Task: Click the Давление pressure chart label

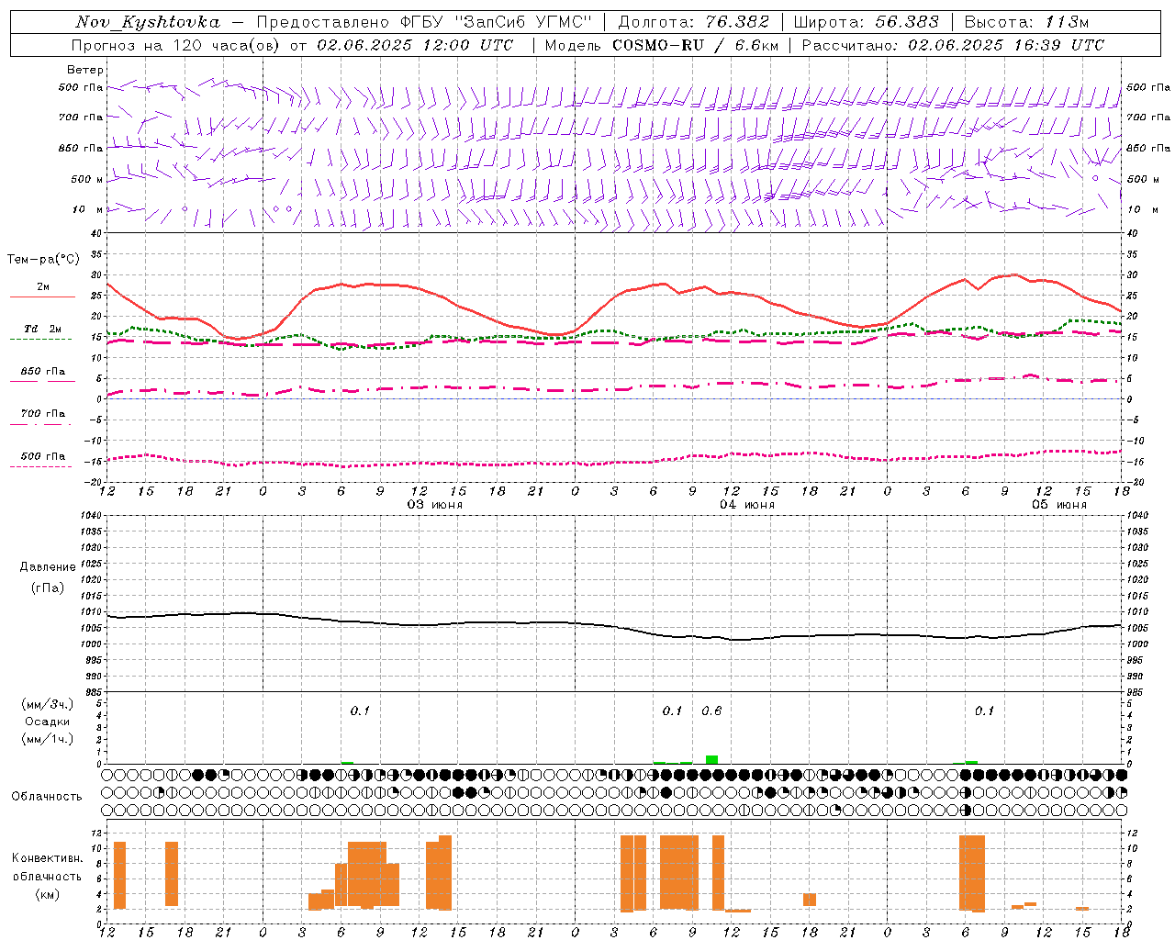Action: click(x=48, y=566)
